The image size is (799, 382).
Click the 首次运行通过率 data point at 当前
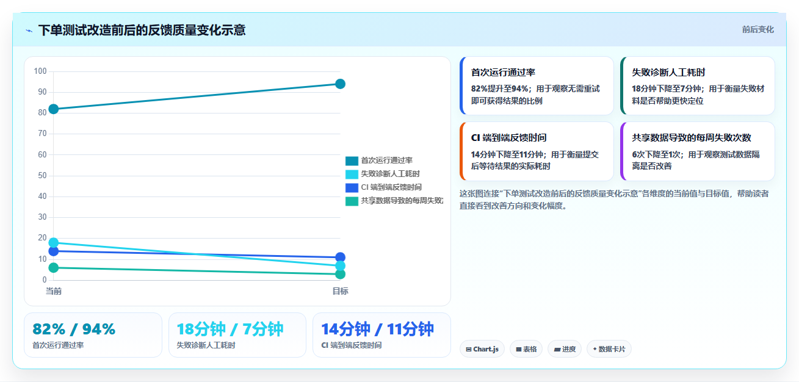point(54,109)
